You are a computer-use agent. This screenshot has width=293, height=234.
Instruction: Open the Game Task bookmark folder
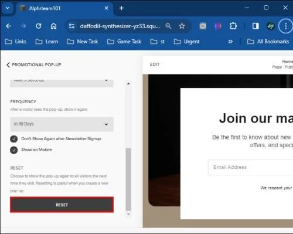click(x=124, y=42)
